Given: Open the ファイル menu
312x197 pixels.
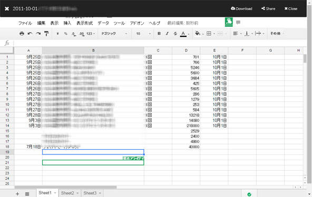Looking at the screenshot, I should coord(25,23).
